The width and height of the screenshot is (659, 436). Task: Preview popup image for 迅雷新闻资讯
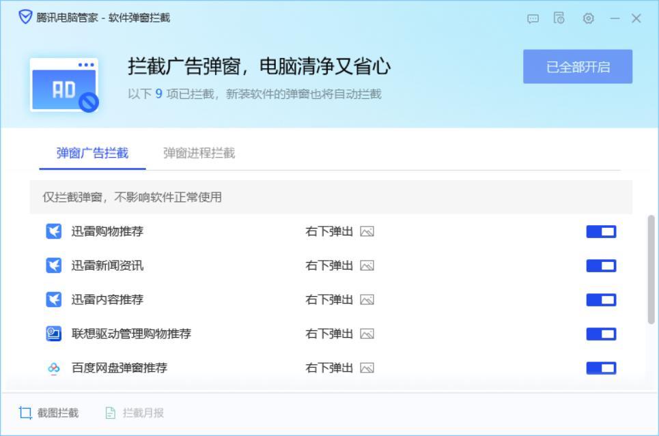[x=367, y=265]
